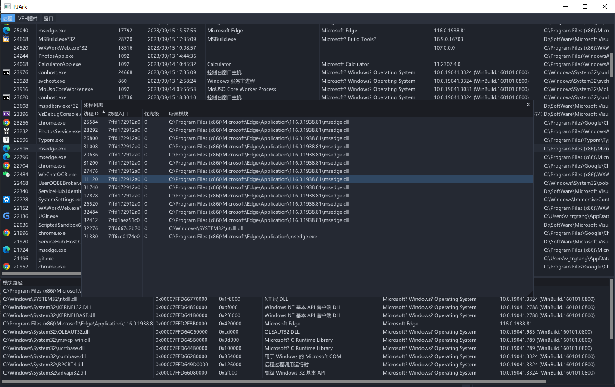Select the PhotosApp.exe process row
The height and width of the screenshot is (387, 615).
(x=305, y=56)
